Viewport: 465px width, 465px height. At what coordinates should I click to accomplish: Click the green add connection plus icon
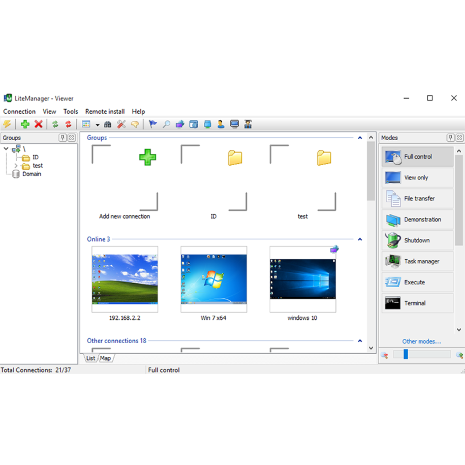[x=25, y=124]
